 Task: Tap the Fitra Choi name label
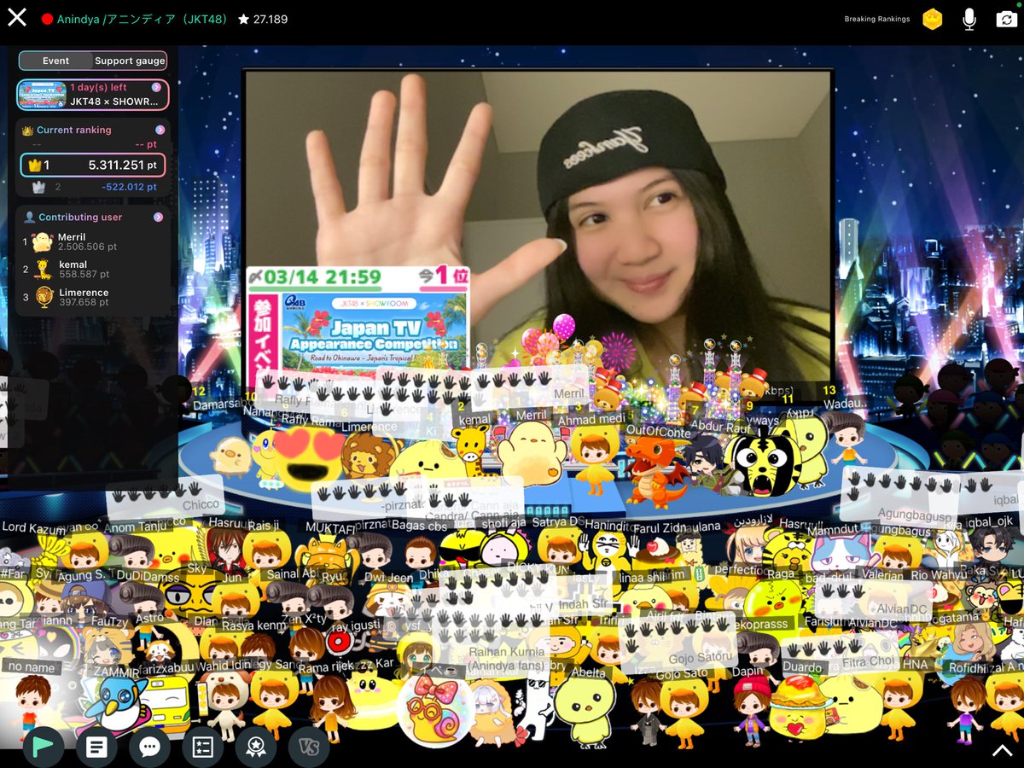[x=869, y=661]
